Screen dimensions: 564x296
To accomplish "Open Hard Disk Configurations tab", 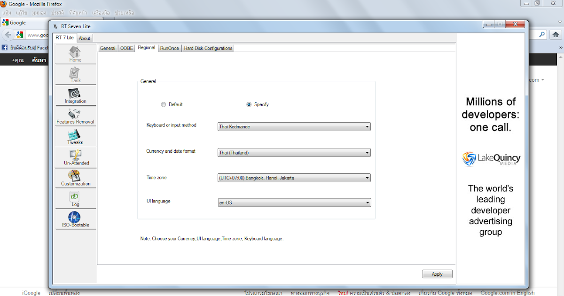I will 208,48.
